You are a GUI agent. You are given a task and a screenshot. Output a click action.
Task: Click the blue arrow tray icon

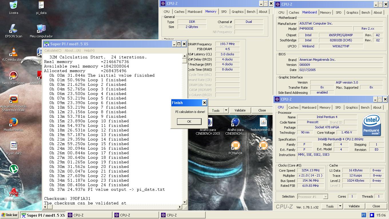(372, 215)
